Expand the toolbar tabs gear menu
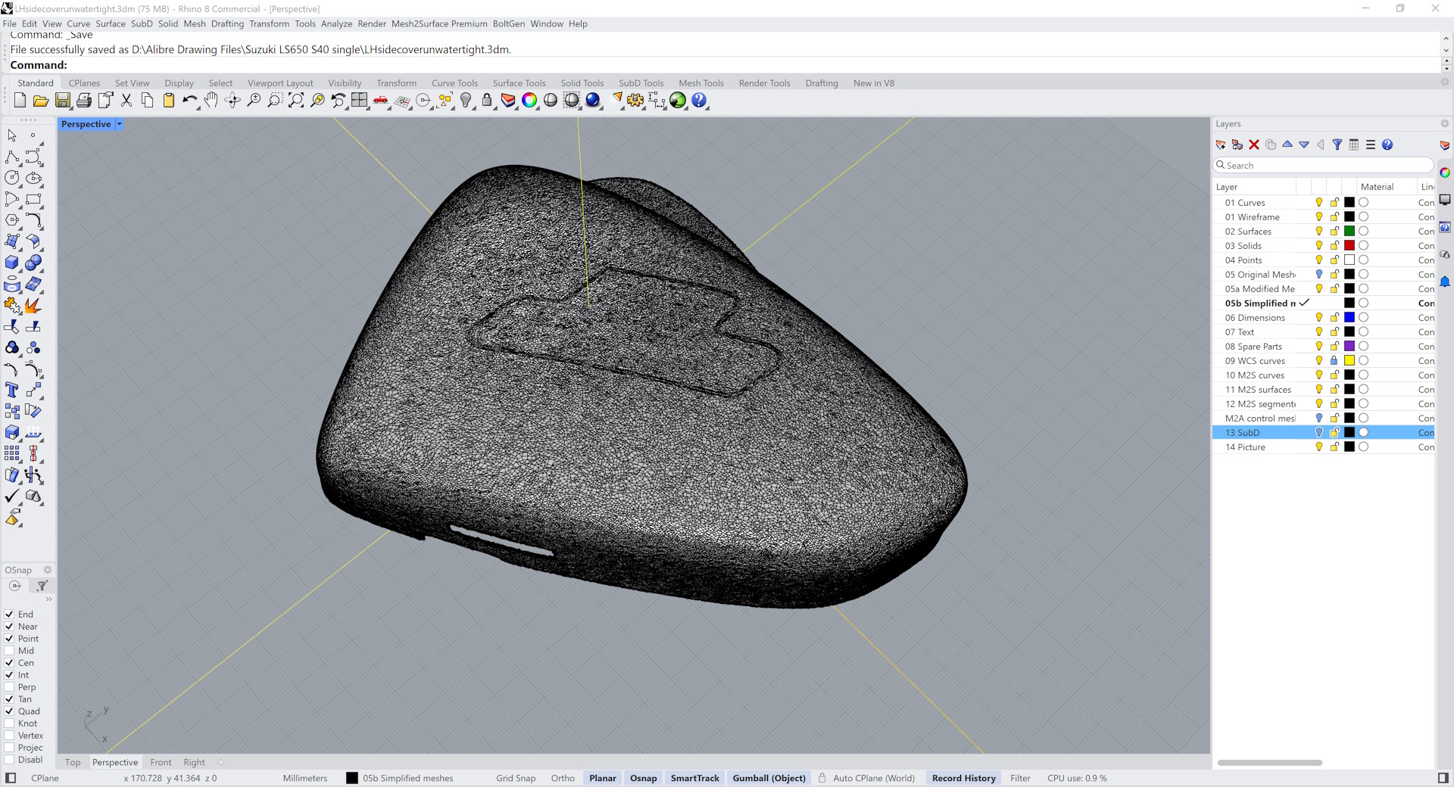 coord(1444,82)
